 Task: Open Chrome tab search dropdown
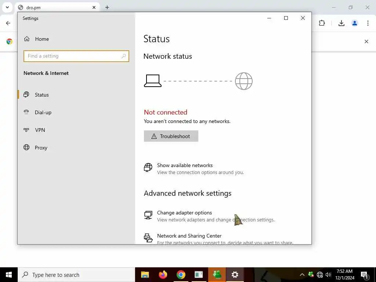click(7, 7)
